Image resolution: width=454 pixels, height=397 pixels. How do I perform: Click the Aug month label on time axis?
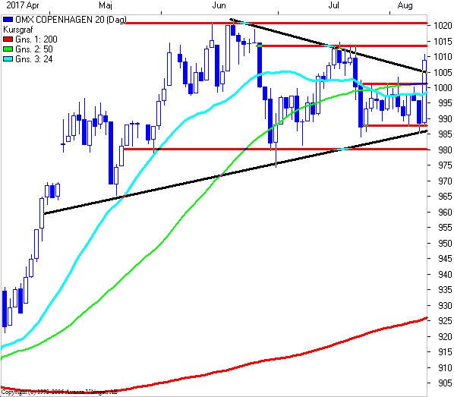coord(405,5)
